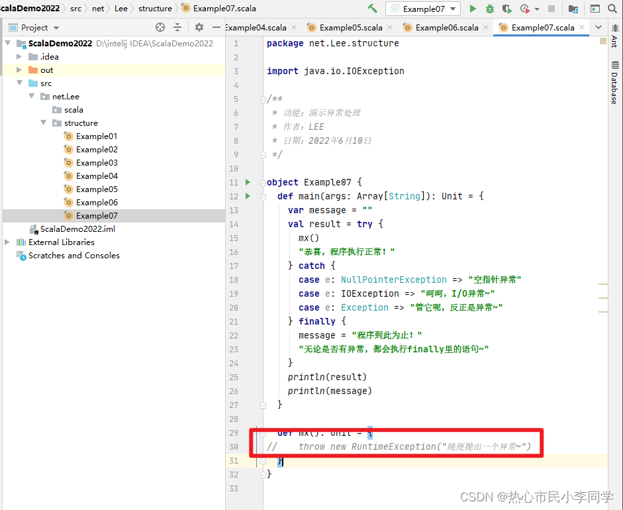
Task: Collapse the structure package
Action: [43, 123]
